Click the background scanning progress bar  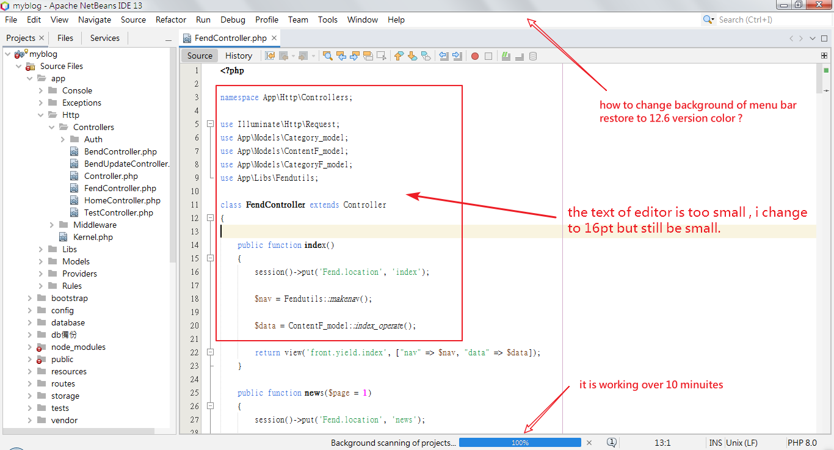pyautogui.click(x=520, y=443)
